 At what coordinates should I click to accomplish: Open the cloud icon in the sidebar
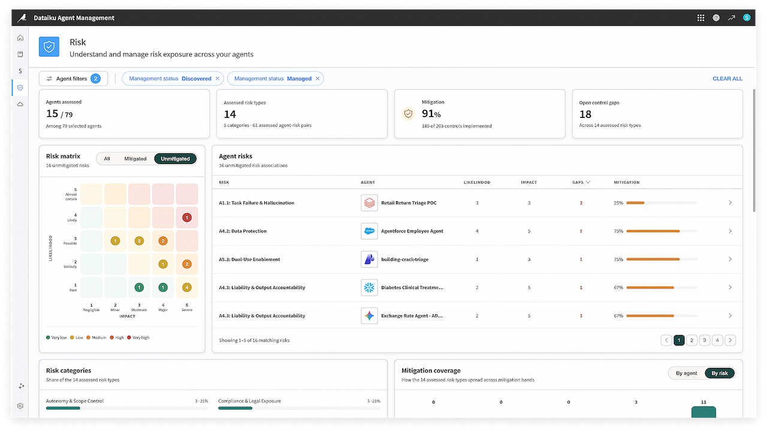tap(20, 104)
